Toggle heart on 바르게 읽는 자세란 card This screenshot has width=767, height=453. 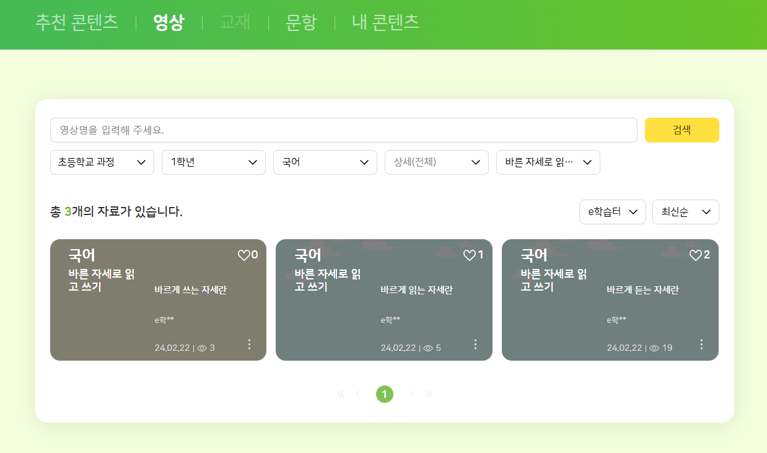(x=470, y=255)
